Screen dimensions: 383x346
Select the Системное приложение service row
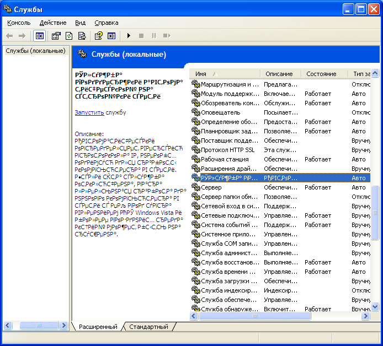(x=280, y=234)
